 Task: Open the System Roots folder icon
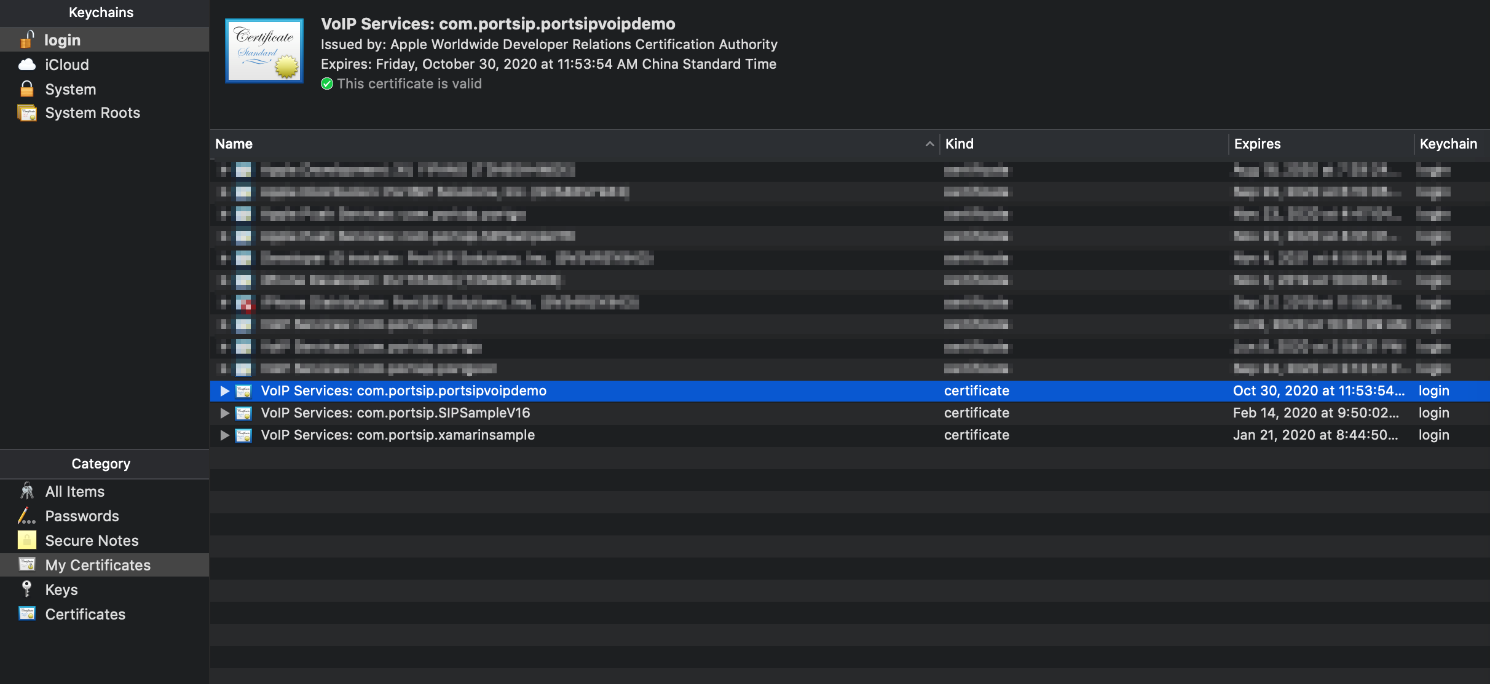click(x=27, y=113)
